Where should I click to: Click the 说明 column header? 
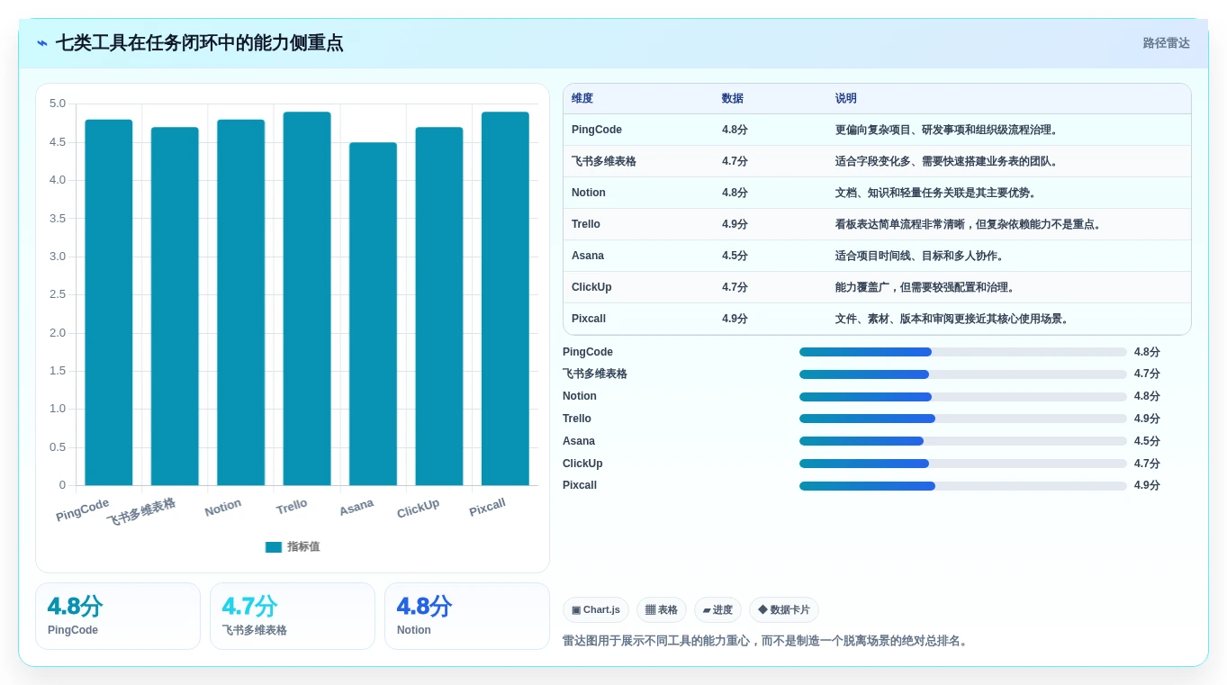[846, 99]
